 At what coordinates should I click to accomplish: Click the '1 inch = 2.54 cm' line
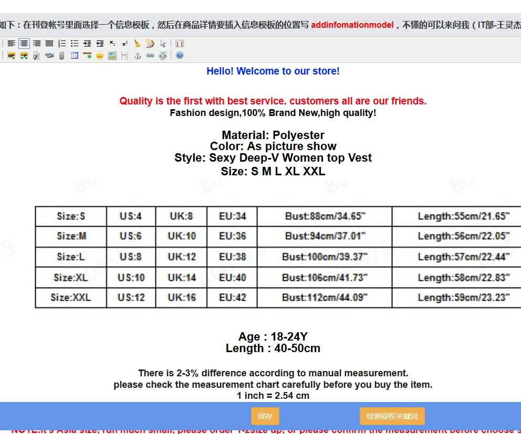point(273,396)
